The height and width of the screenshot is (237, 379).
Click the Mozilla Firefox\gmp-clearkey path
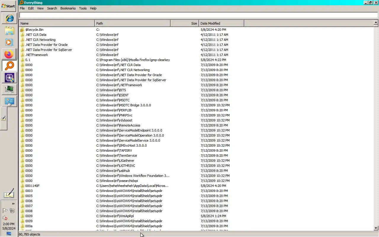click(133, 60)
